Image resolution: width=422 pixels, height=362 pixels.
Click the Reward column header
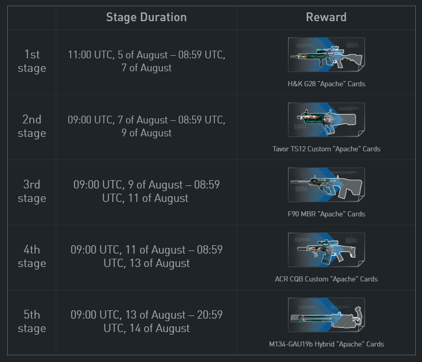pos(326,17)
